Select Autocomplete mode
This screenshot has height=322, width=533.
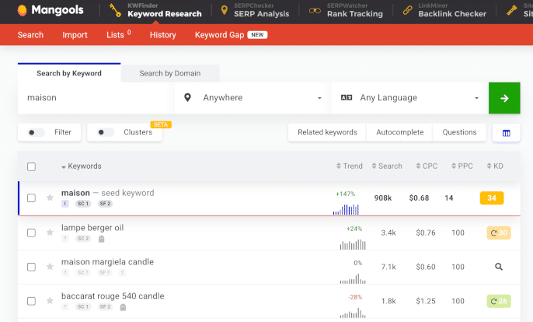399,132
